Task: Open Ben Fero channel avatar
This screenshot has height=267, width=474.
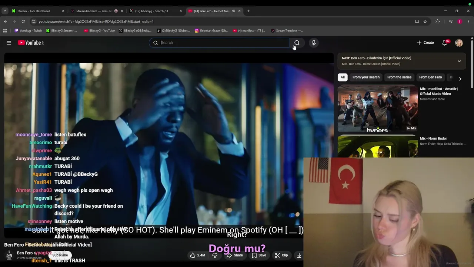Action: coord(9,255)
